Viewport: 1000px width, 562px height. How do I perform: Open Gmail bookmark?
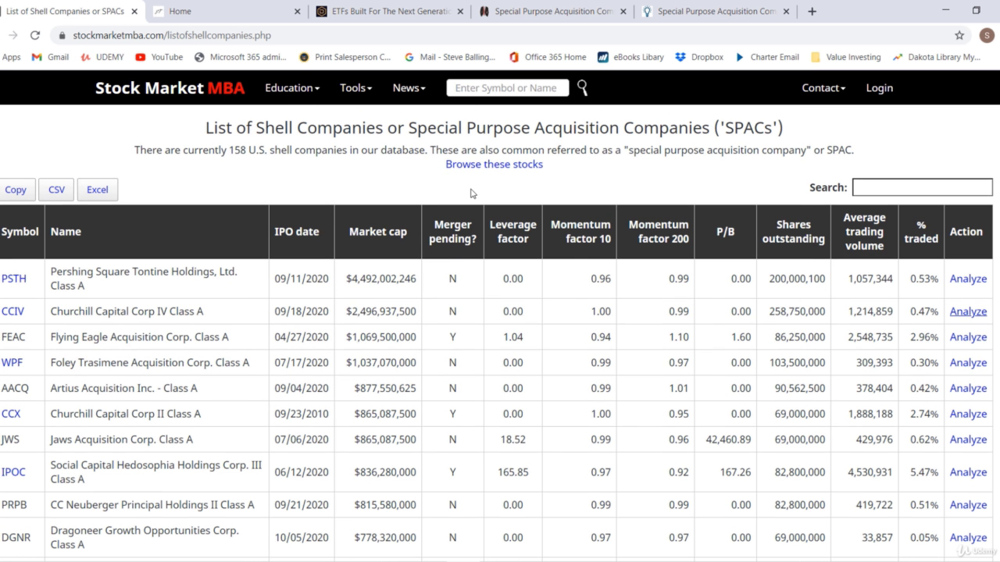click(x=50, y=57)
